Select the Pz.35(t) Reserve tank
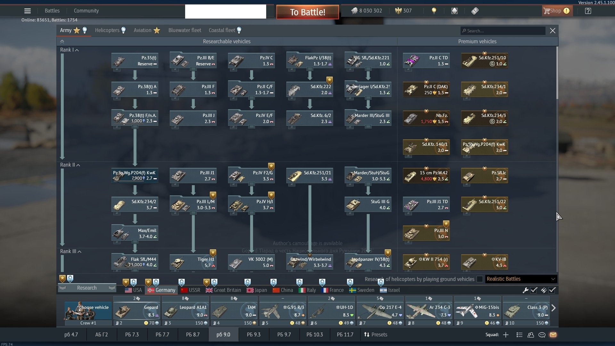Image resolution: width=615 pixels, height=346 pixels. [x=135, y=61]
